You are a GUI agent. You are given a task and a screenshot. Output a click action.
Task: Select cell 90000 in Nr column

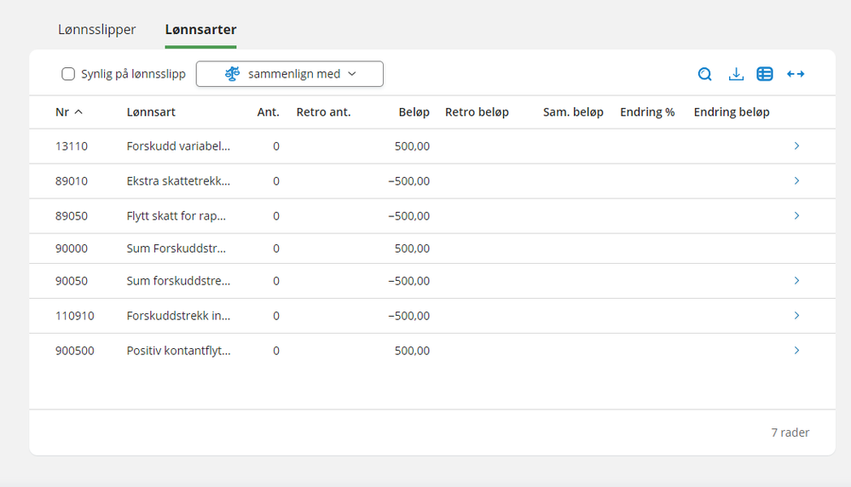(71, 249)
